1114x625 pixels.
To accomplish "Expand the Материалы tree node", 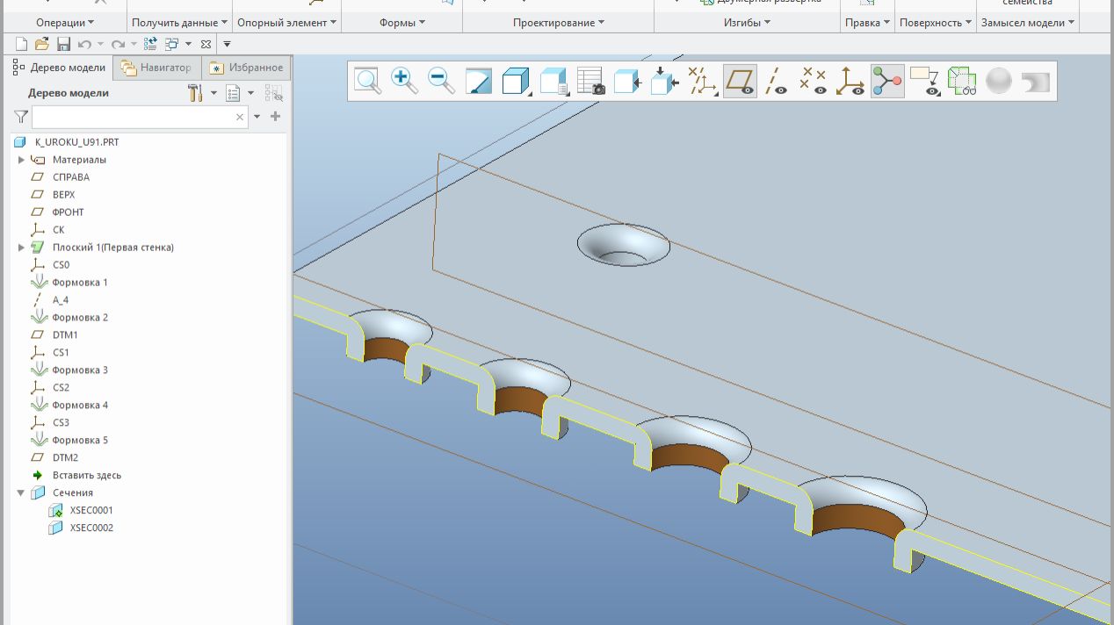I will tap(21, 160).
